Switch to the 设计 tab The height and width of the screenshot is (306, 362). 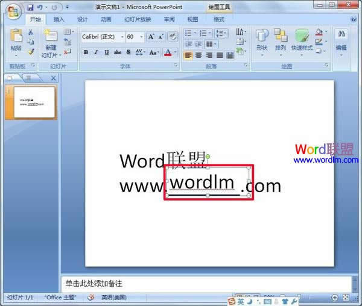(83, 19)
